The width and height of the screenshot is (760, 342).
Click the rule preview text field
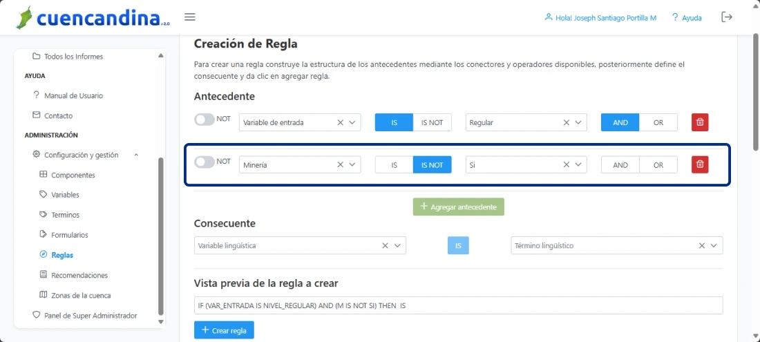458,305
